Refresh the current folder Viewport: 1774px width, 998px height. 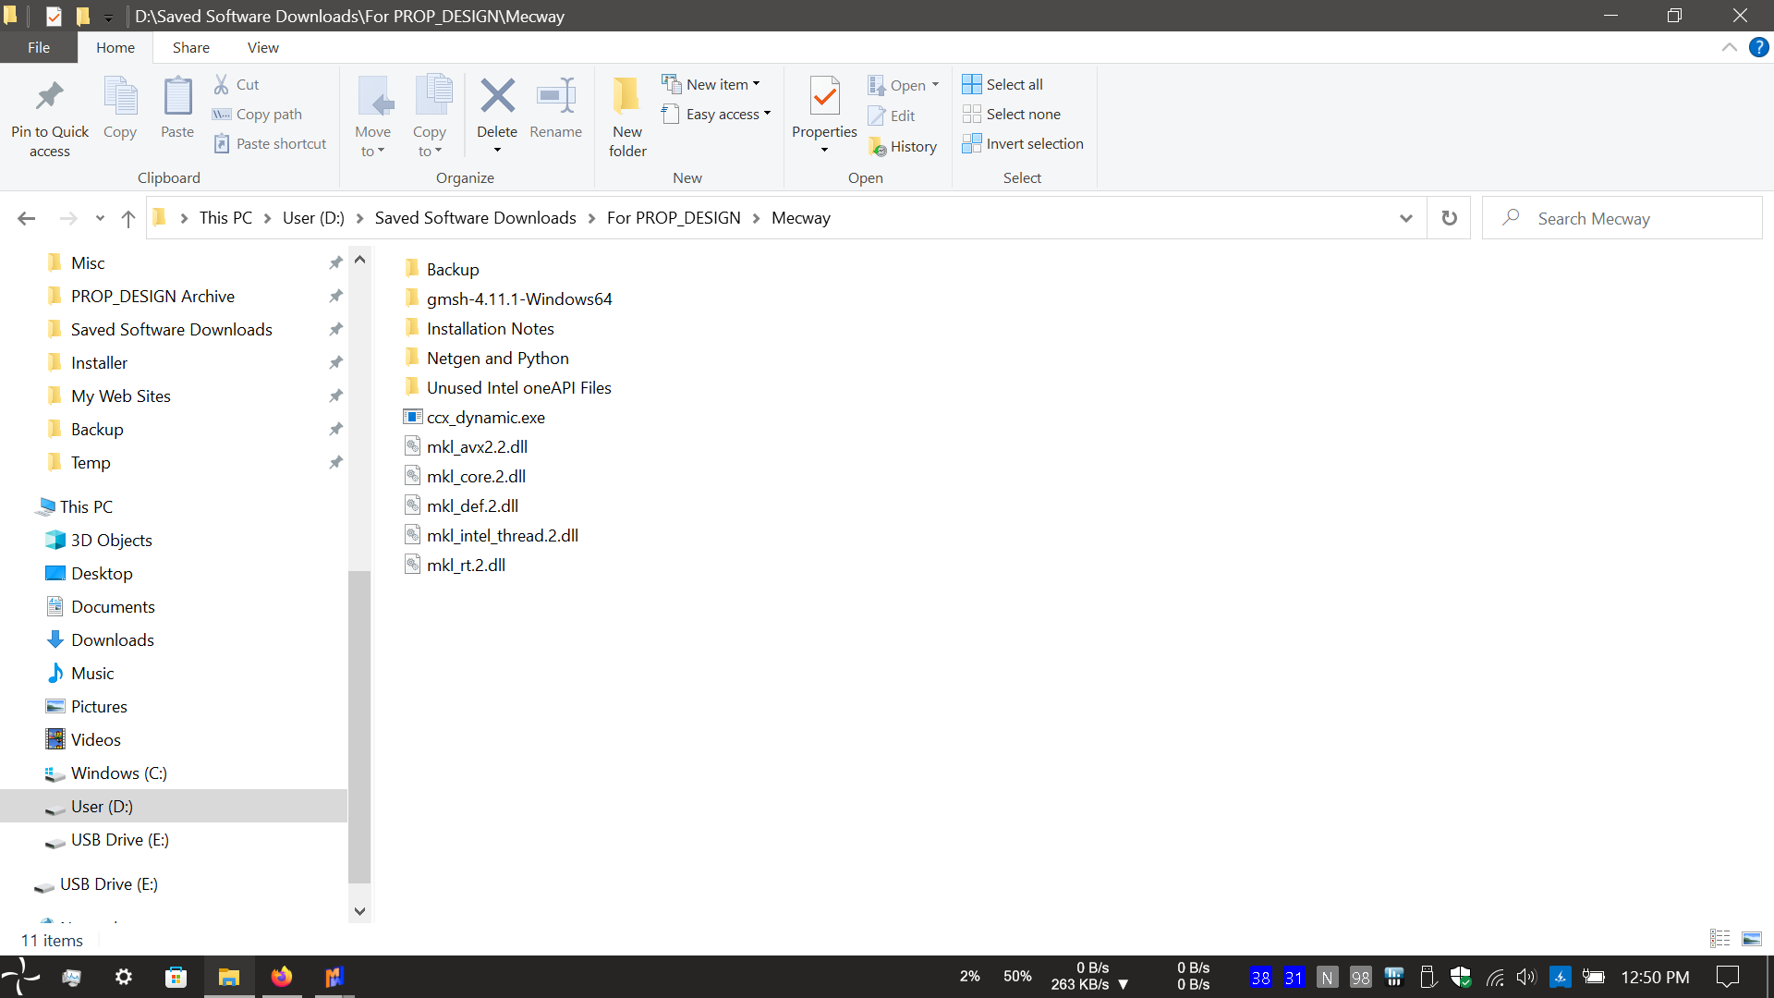1449,218
